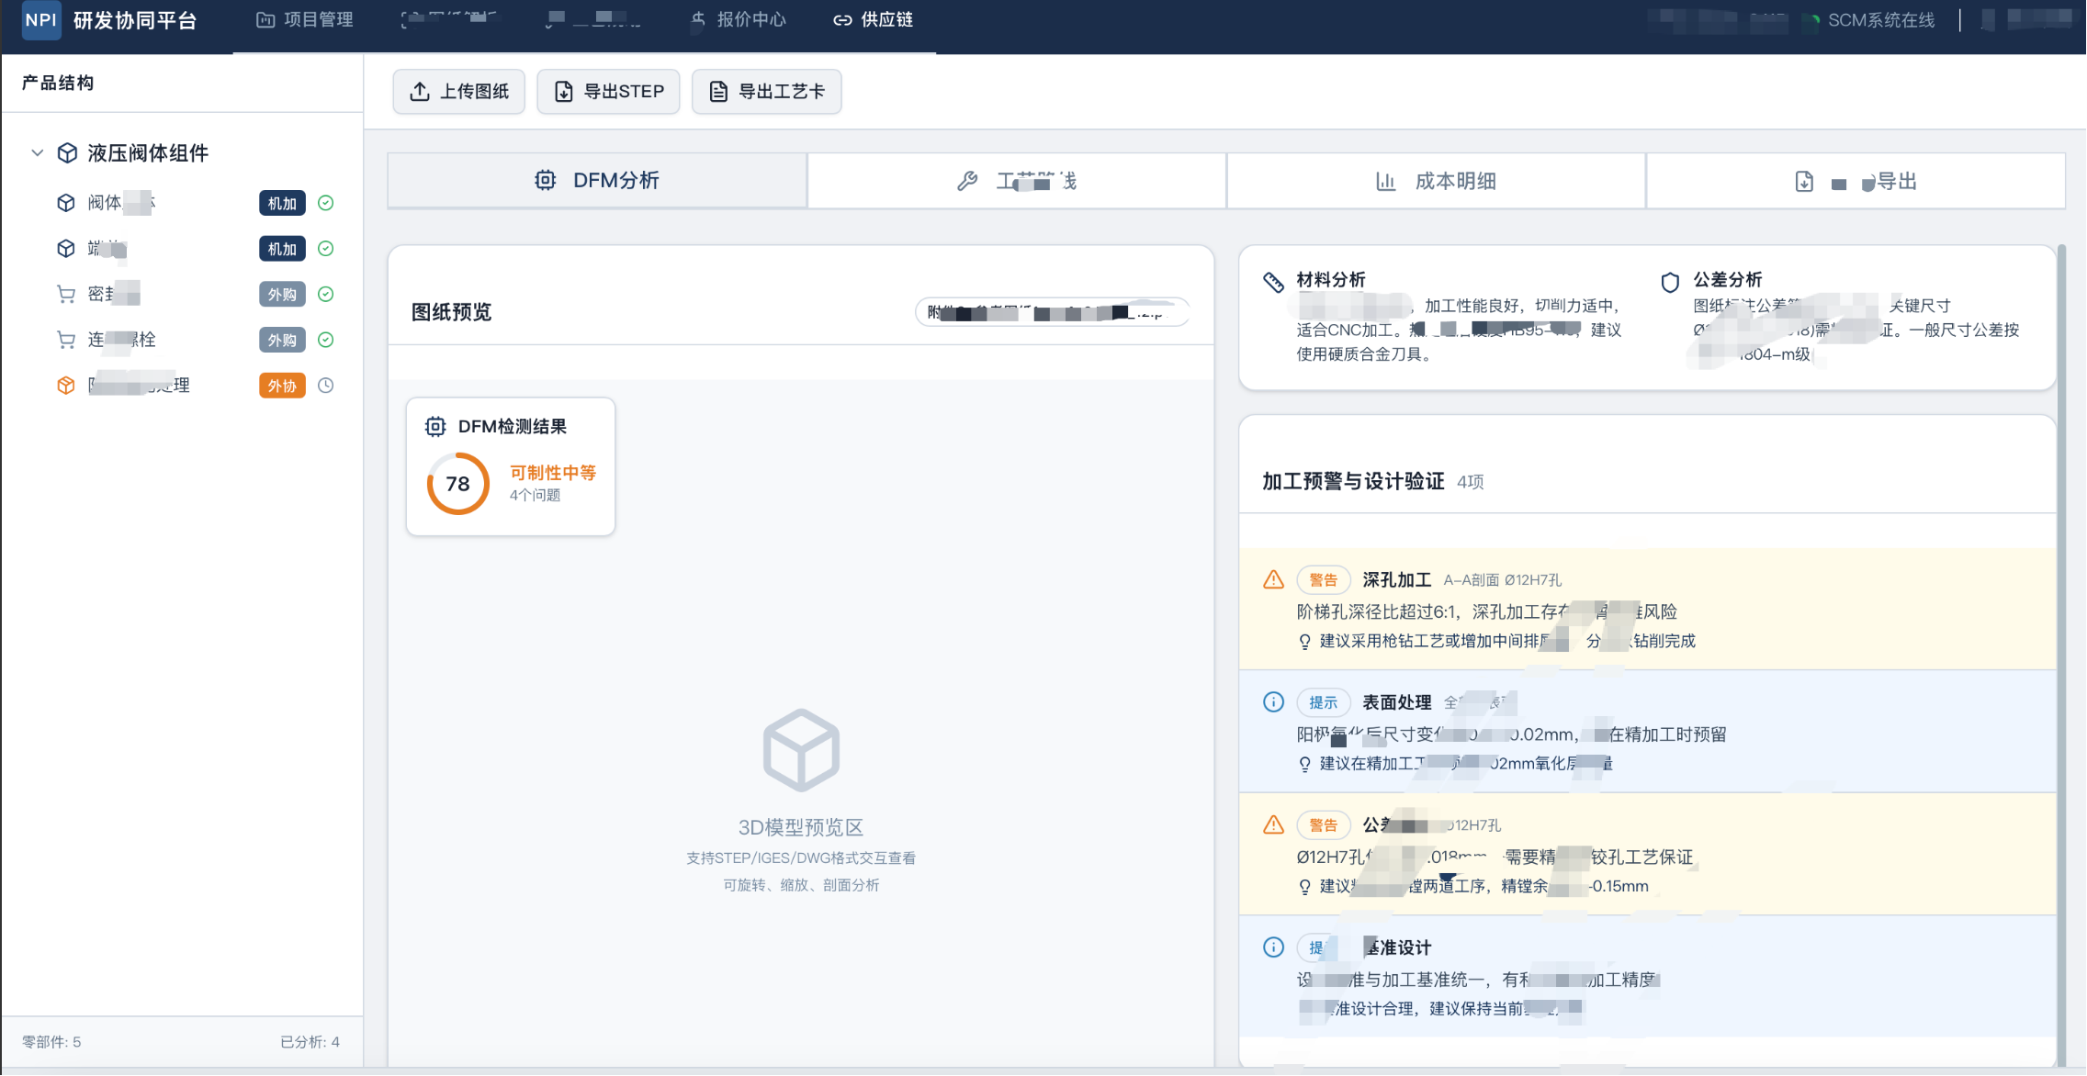Click the 警告 badge on 深孔加工 item
This screenshot has height=1076, width=2087.
tap(1323, 580)
